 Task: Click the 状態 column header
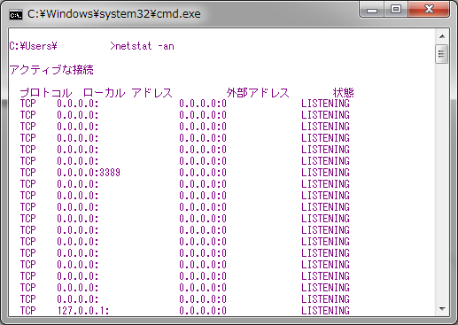tap(343, 93)
